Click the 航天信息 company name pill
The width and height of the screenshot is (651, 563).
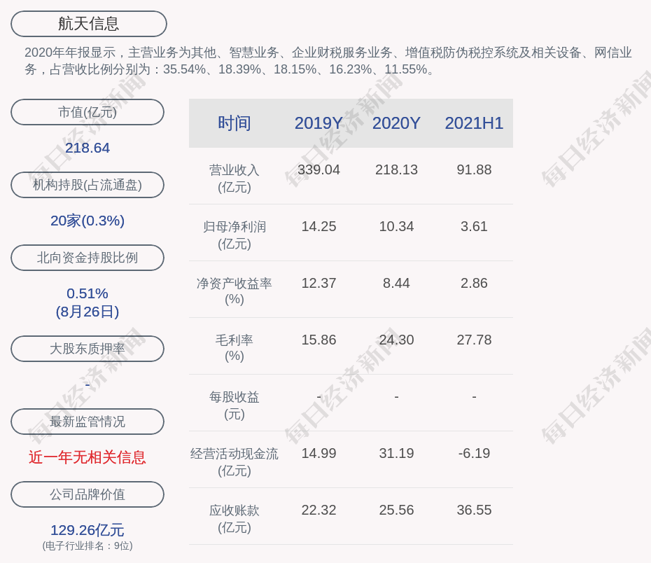(89, 24)
